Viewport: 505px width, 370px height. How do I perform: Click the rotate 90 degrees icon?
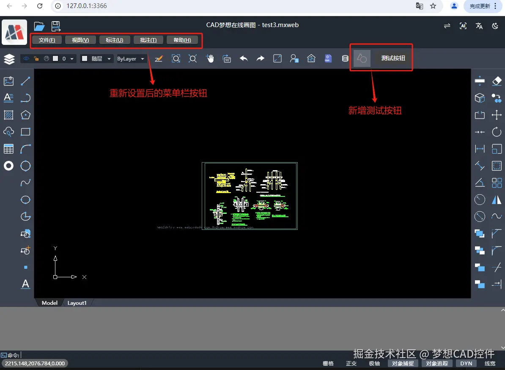(227, 58)
